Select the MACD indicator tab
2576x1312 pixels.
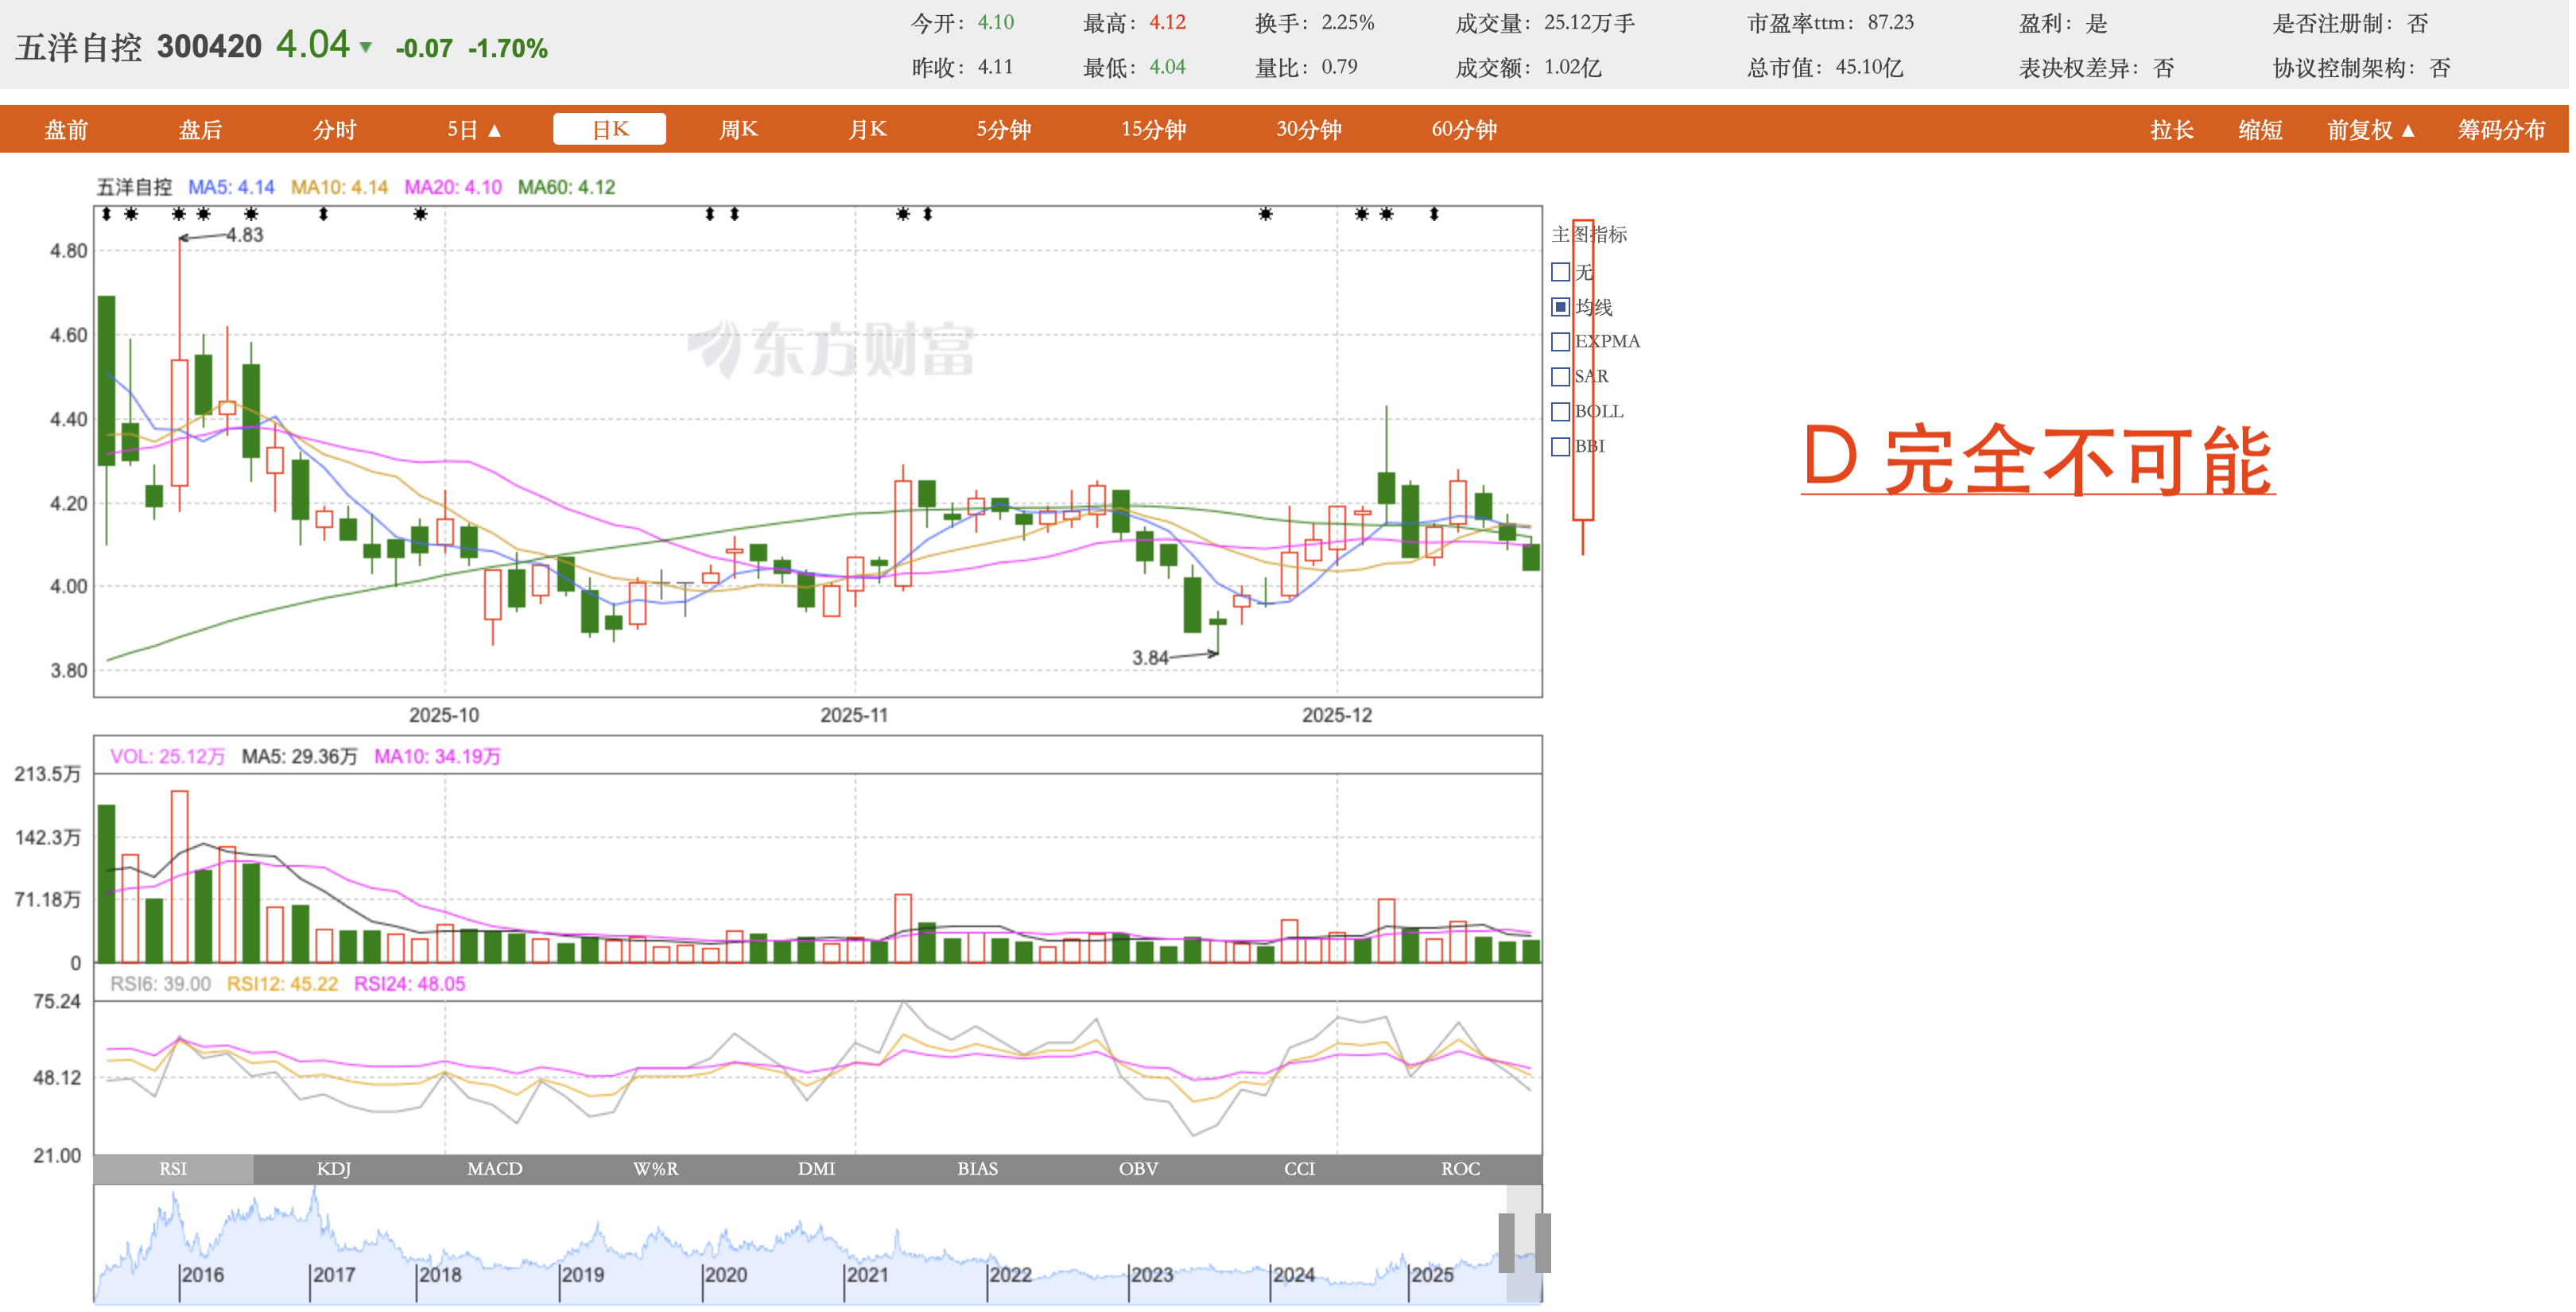(x=495, y=1168)
